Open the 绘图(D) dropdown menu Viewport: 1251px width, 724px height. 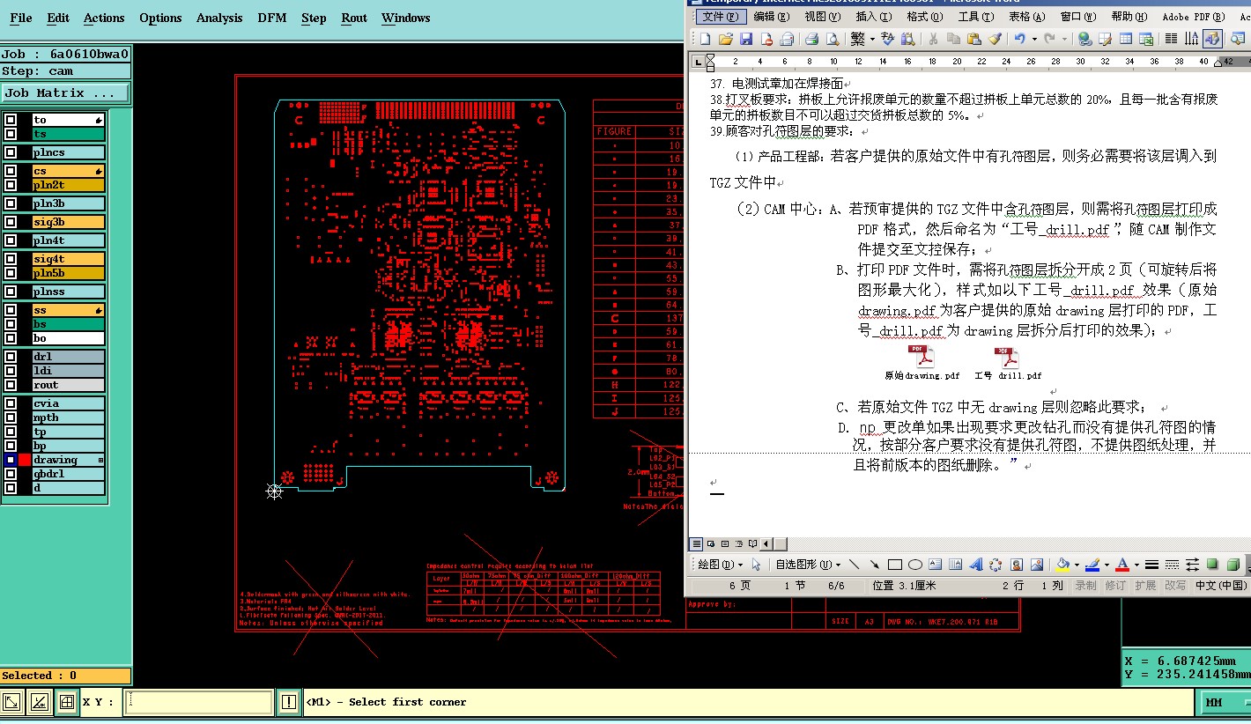(720, 565)
